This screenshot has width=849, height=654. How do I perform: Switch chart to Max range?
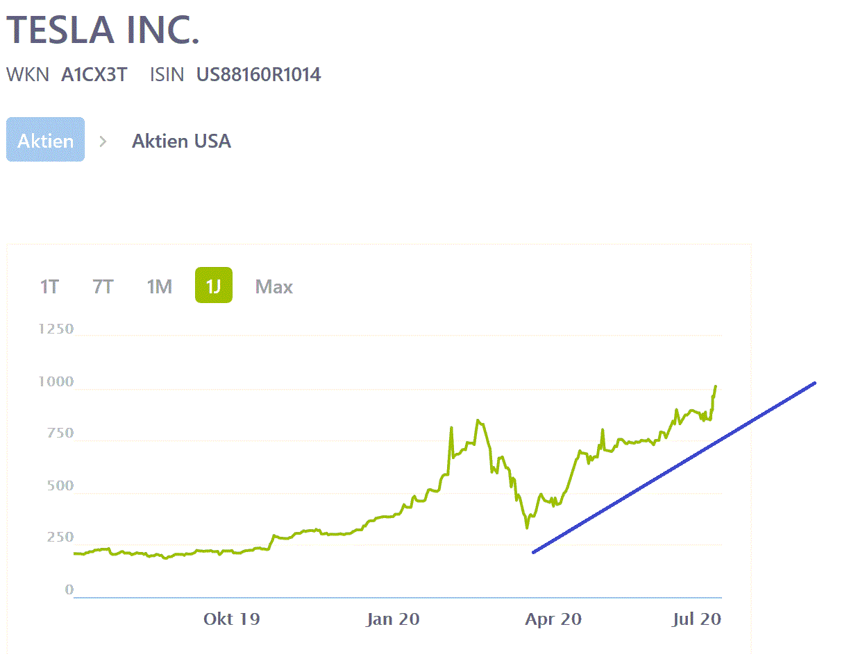point(274,286)
